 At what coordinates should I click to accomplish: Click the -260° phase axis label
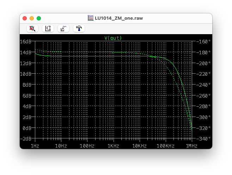[203, 96]
